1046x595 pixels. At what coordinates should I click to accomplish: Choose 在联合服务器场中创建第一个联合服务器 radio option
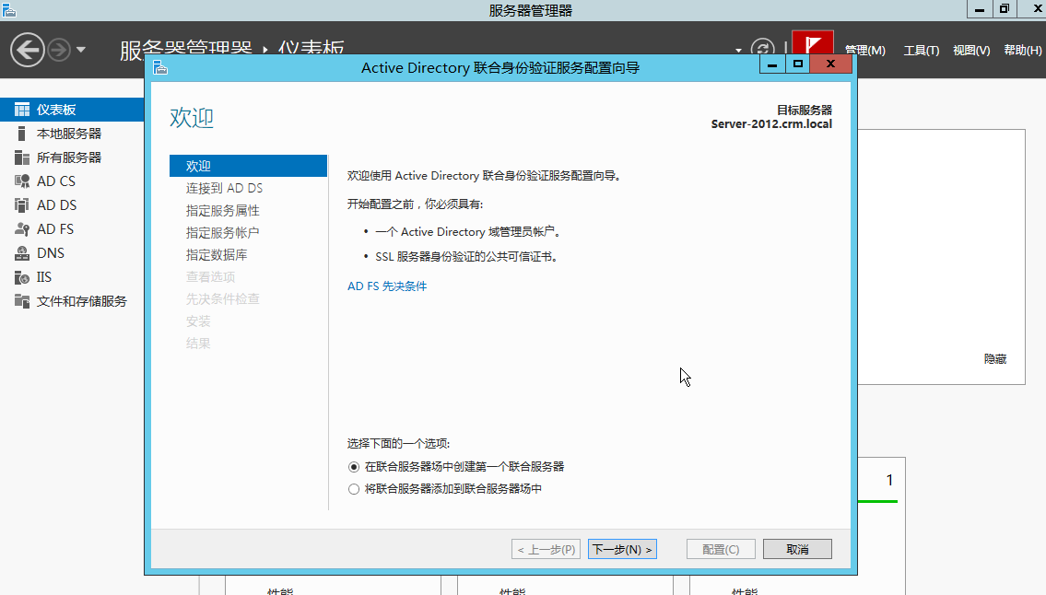coord(354,467)
